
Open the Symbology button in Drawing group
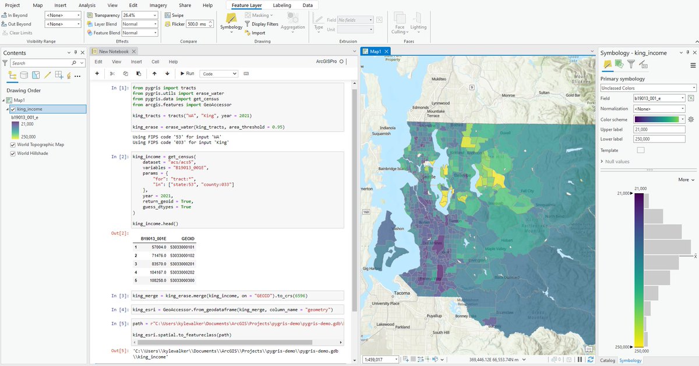coord(231,22)
